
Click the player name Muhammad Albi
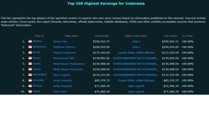pos(64,58)
